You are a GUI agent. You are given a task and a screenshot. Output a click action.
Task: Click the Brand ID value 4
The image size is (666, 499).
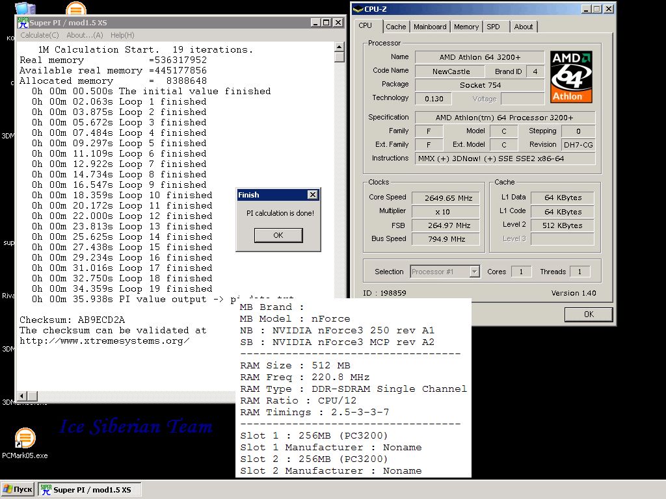tap(535, 71)
